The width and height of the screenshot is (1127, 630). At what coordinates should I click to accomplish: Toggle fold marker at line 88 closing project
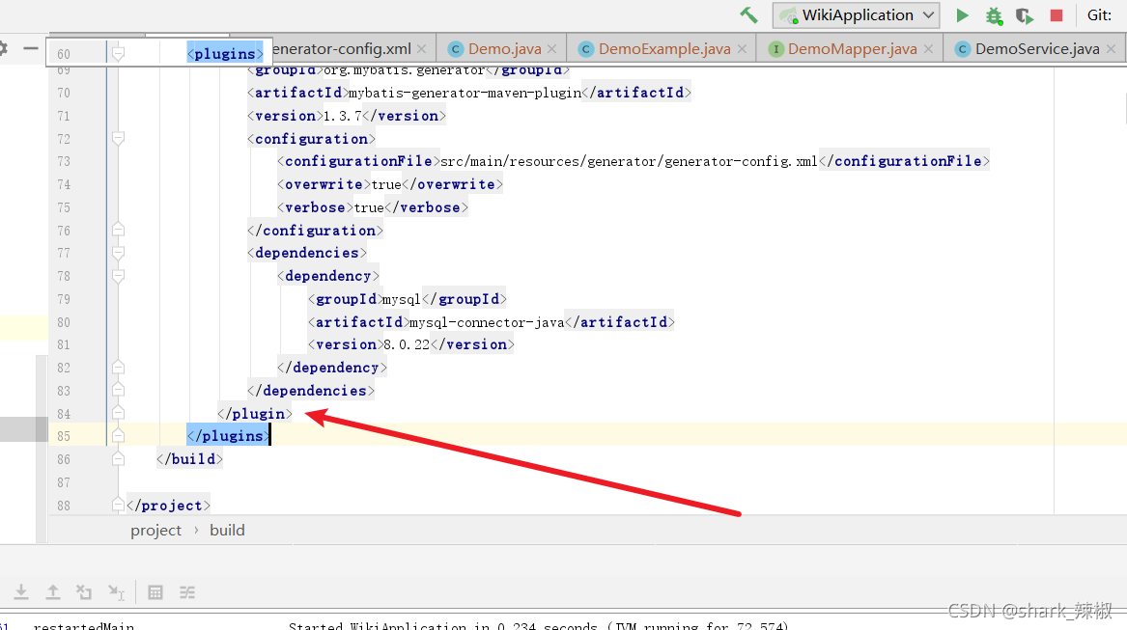(x=119, y=505)
